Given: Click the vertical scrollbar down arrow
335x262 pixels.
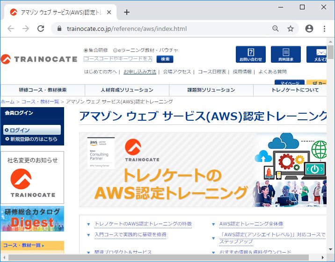Looking at the screenshot, I should point(330,249).
